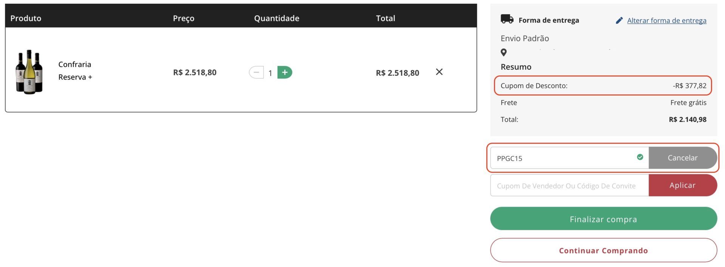Click the delivery truck icon
The height and width of the screenshot is (267, 725).
[507, 19]
